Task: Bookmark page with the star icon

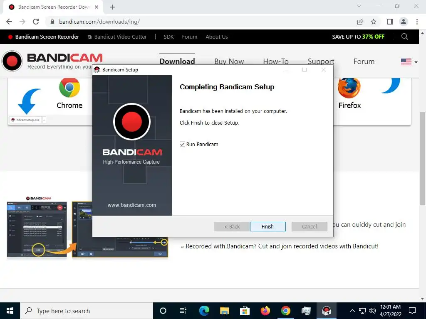Action: pyautogui.click(x=374, y=22)
